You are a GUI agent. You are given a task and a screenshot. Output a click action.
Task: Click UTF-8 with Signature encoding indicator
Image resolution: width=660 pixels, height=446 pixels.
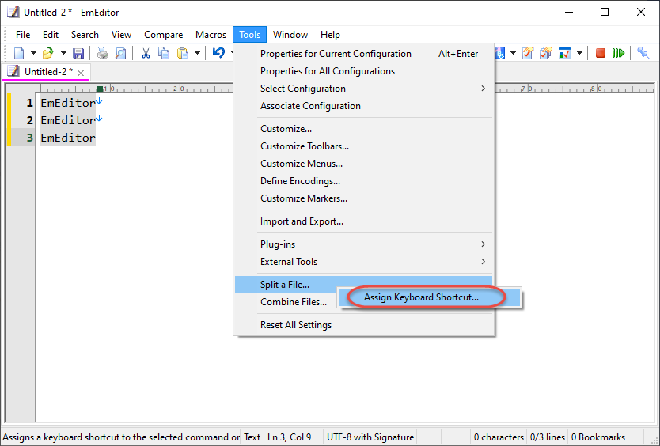[x=370, y=437]
